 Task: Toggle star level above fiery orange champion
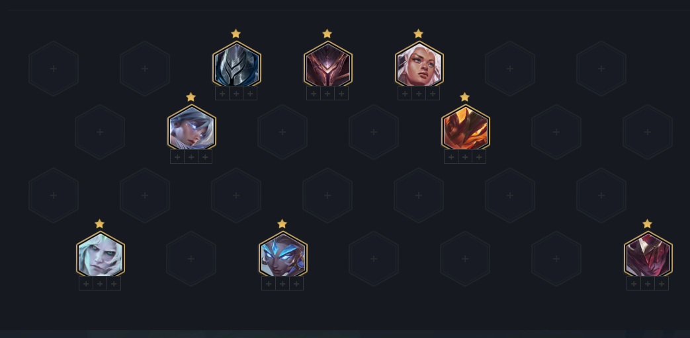[464, 97]
